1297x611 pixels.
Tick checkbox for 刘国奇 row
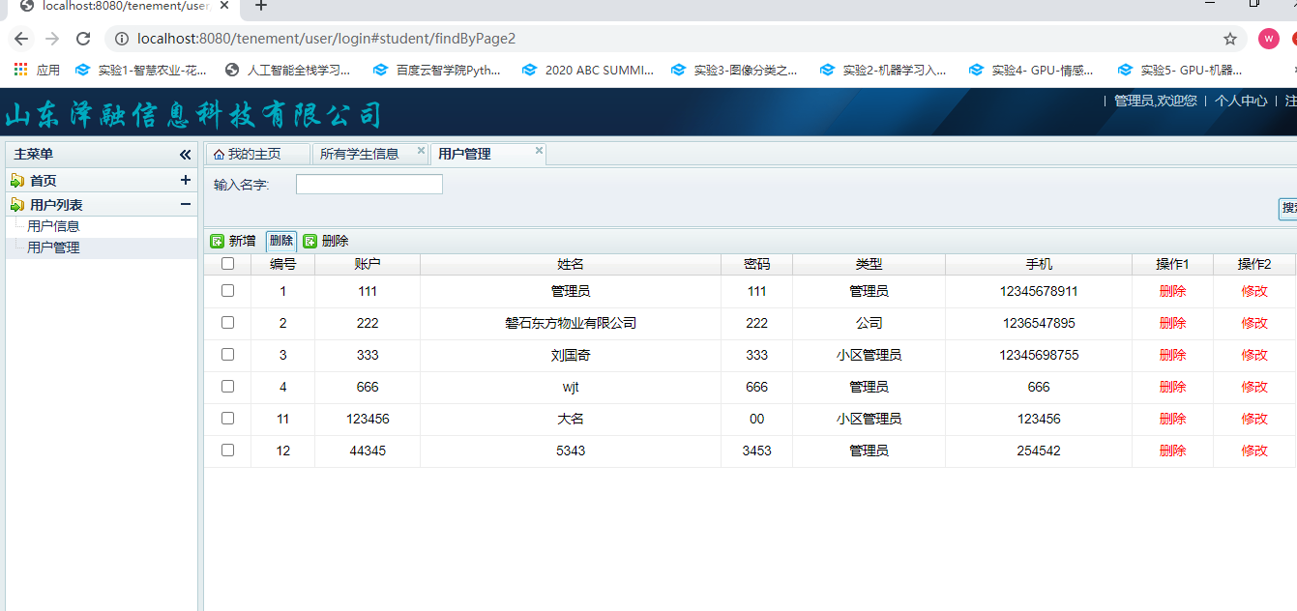[227, 355]
